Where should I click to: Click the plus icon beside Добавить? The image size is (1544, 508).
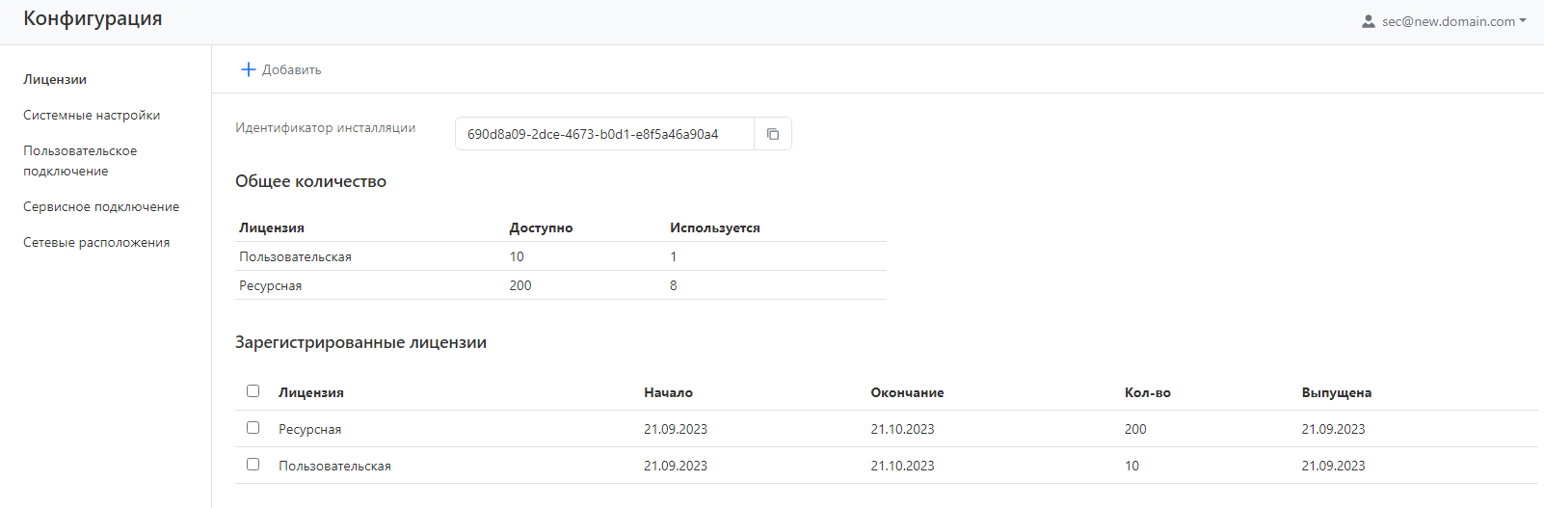[x=248, y=69]
